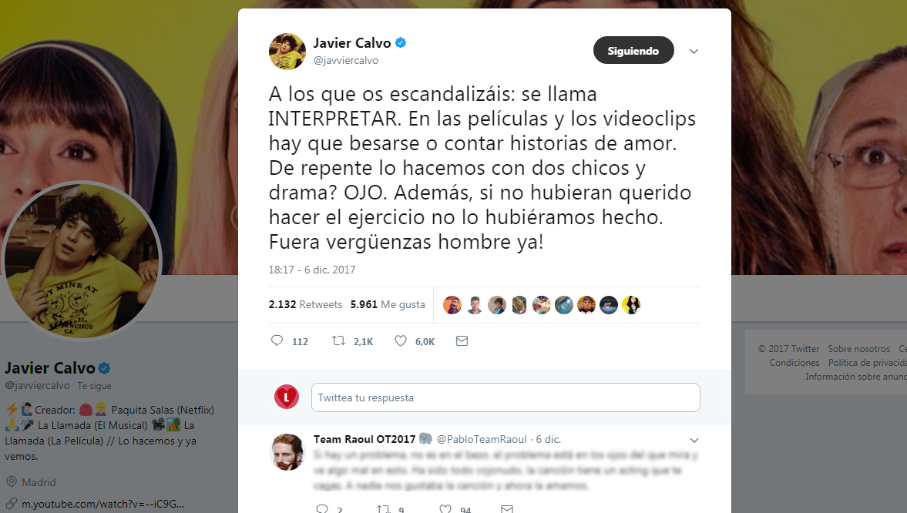Expand the tweet options chevron next to Siguiendo

tap(694, 51)
